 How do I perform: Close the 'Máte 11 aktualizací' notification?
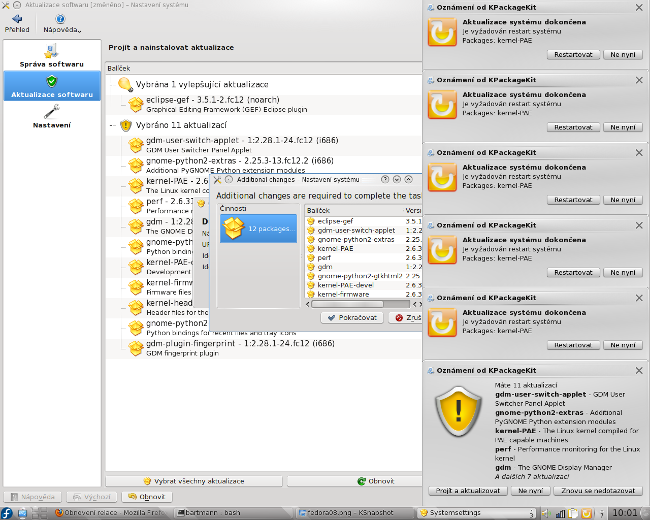tap(639, 371)
